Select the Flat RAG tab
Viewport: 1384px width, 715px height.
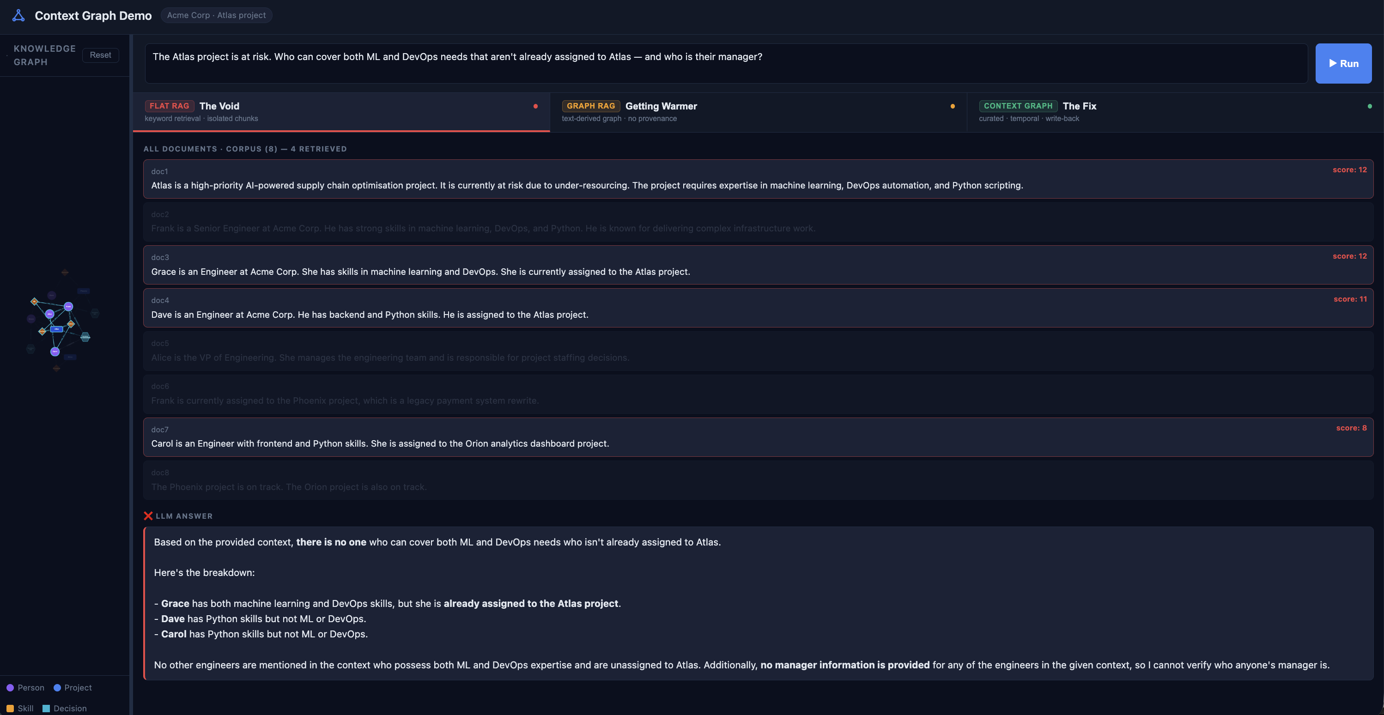pos(340,112)
